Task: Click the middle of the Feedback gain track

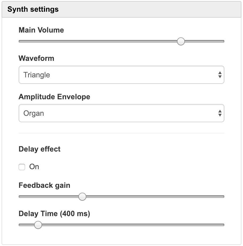Action: click(122, 197)
